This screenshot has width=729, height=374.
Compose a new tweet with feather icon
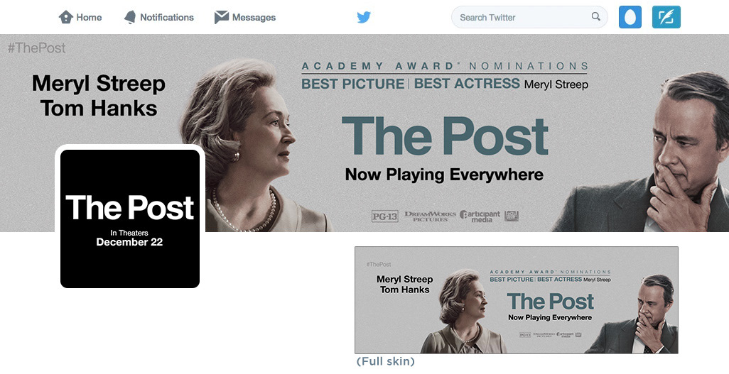click(x=666, y=17)
